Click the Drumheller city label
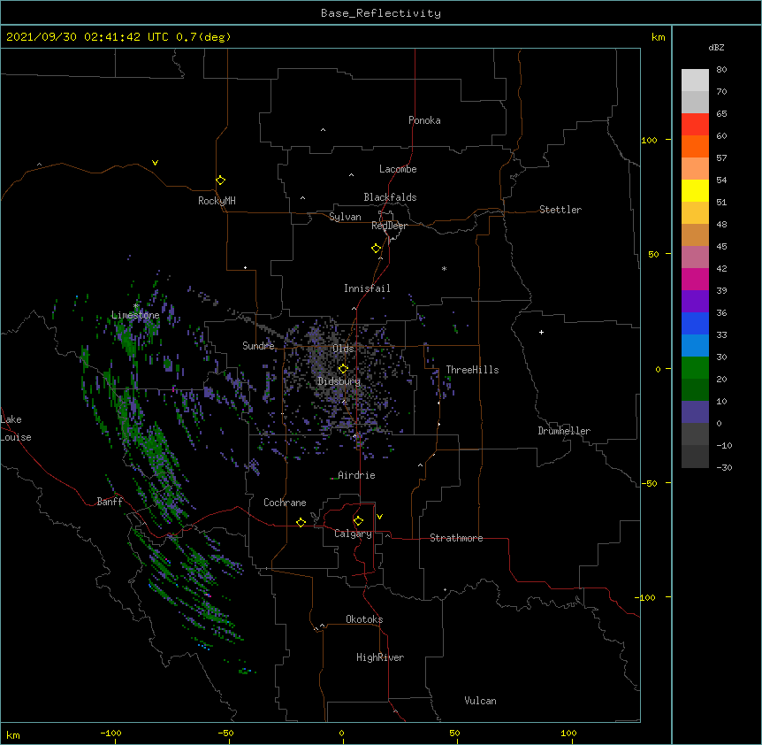Viewport: 762px width, 745px height. pos(564,431)
